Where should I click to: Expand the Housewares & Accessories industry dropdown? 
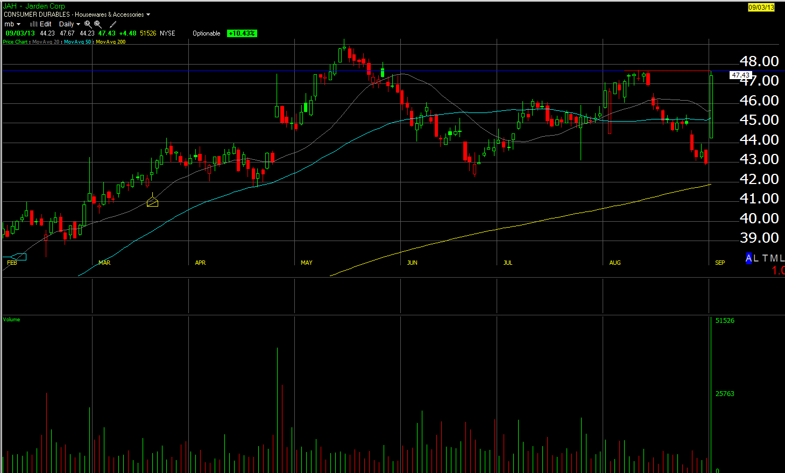click(112, 15)
